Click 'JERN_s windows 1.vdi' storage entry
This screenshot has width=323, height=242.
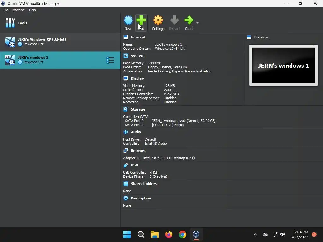[184, 121]
